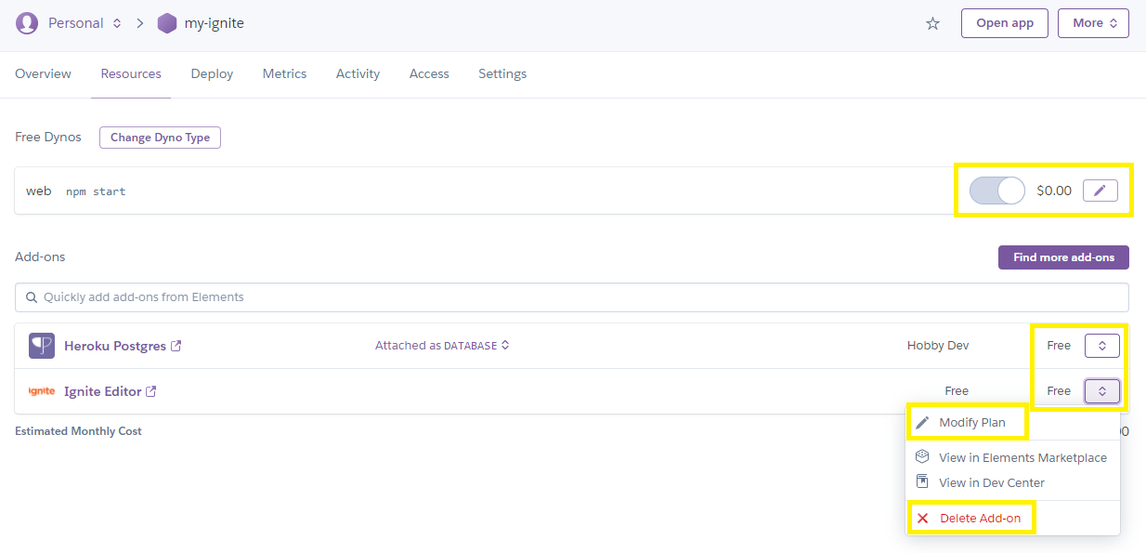The image size is (1146, 553).
Task: Click the Free Dynos heading
Action: 48,137
